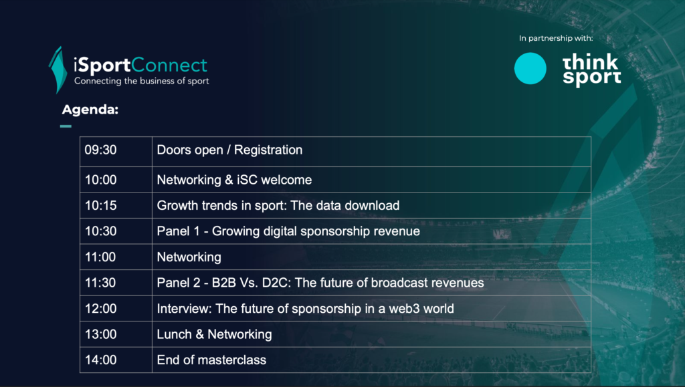Click the think sport logo text
Screen dimensions: 685x387
click(x=592, y=70)
